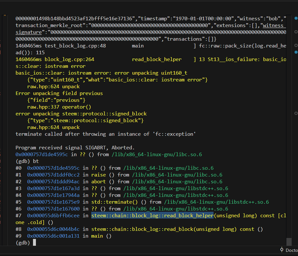
Task: Click the 'Program received signal SIGABRT' line
Action: [74, 148]
